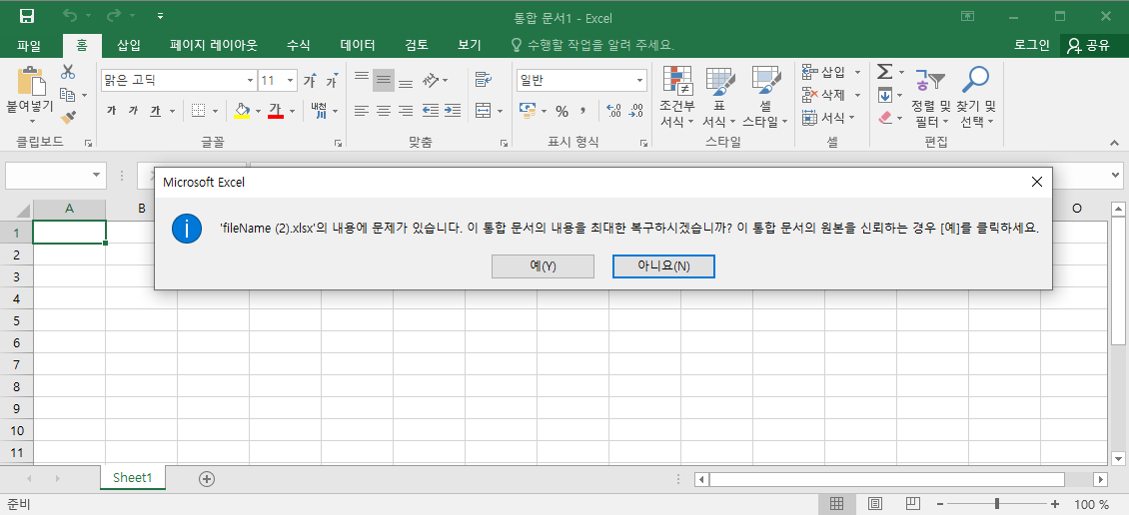Open 서식 cell format dropdown
The height and width of the screenshot is (515, 1129).
click(x=828, y=117)
